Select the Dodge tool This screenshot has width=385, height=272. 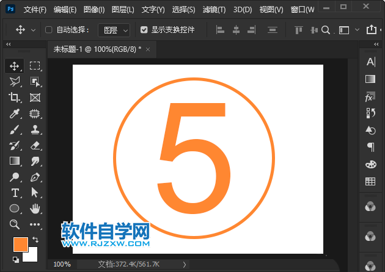click(x=15, y=177)
